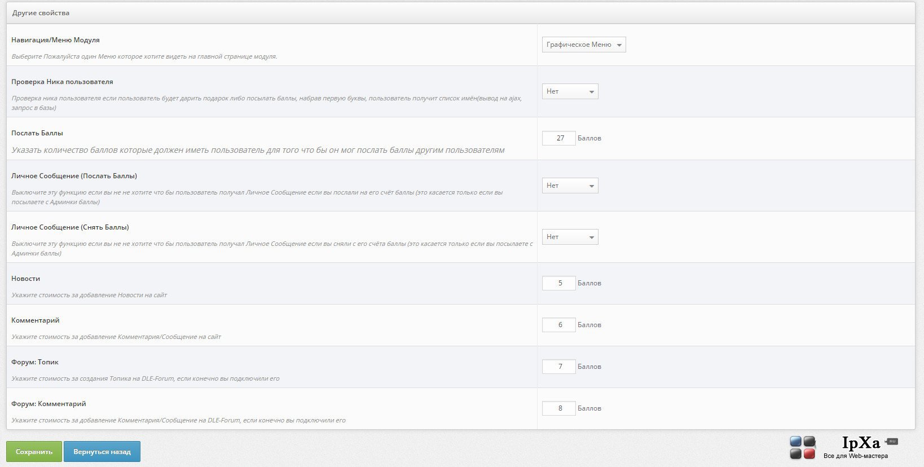
Task: Click the Навигация/Меню Модуля label
Action: point(55,40)
